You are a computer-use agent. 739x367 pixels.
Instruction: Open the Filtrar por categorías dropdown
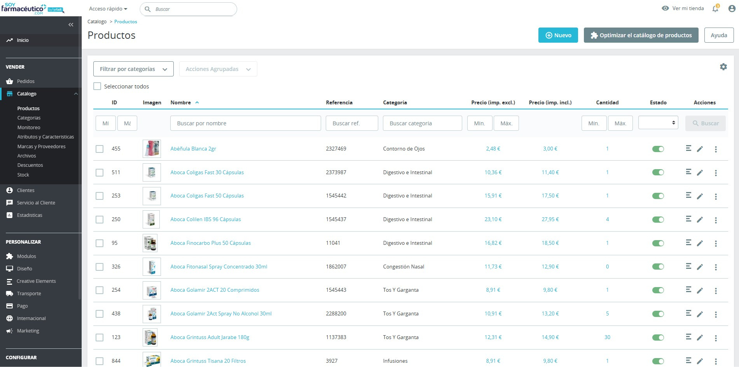coord(133,69)
